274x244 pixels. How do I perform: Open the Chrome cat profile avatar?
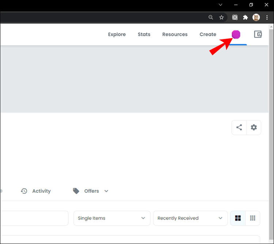pos(256,17)
